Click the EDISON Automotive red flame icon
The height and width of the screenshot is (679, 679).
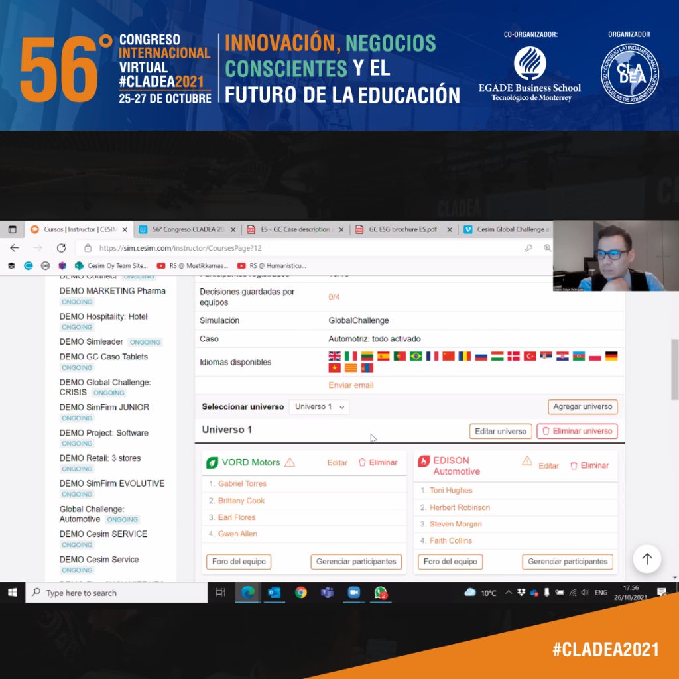tap(424, 461)
